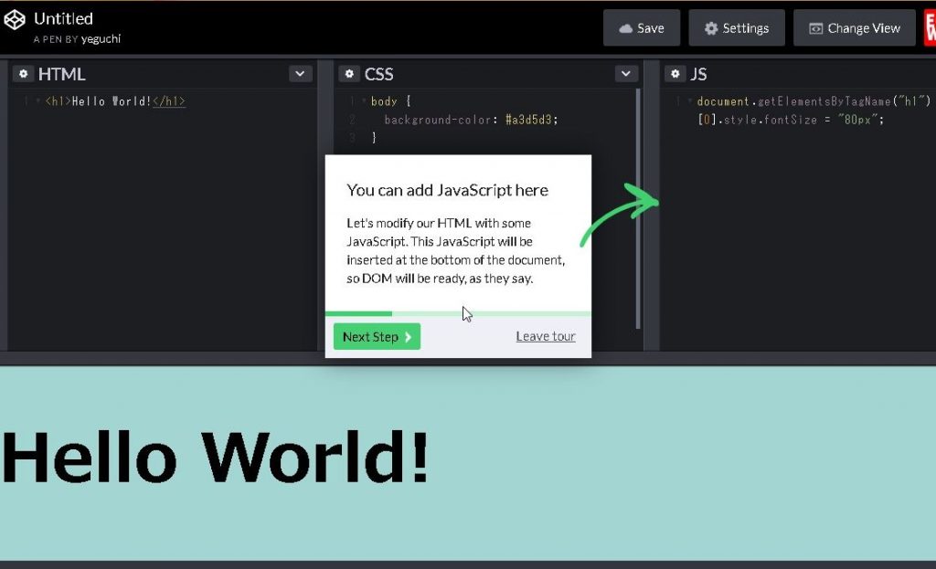This screenshot has height=569, width=936.
Task: Click the green Next Step button
Action: (377, 337)
